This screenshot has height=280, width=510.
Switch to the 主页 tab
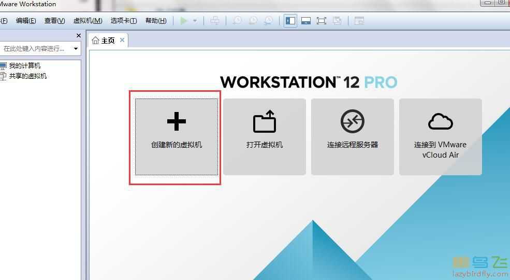coord(108,40)
